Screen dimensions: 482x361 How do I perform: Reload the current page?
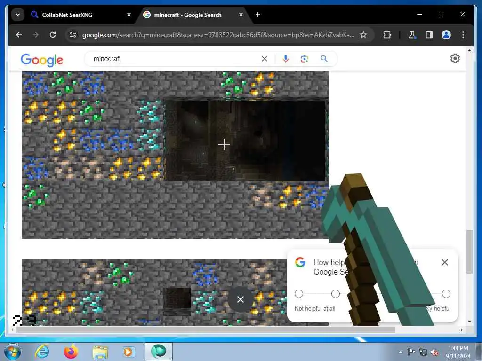click(53, 35)
